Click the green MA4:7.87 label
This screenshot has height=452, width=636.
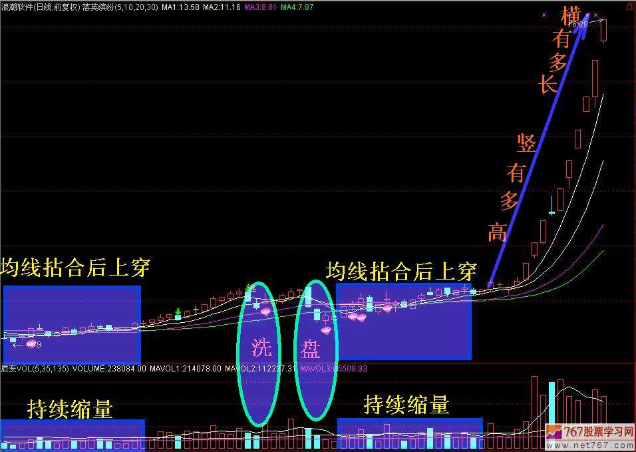[297, 6]
